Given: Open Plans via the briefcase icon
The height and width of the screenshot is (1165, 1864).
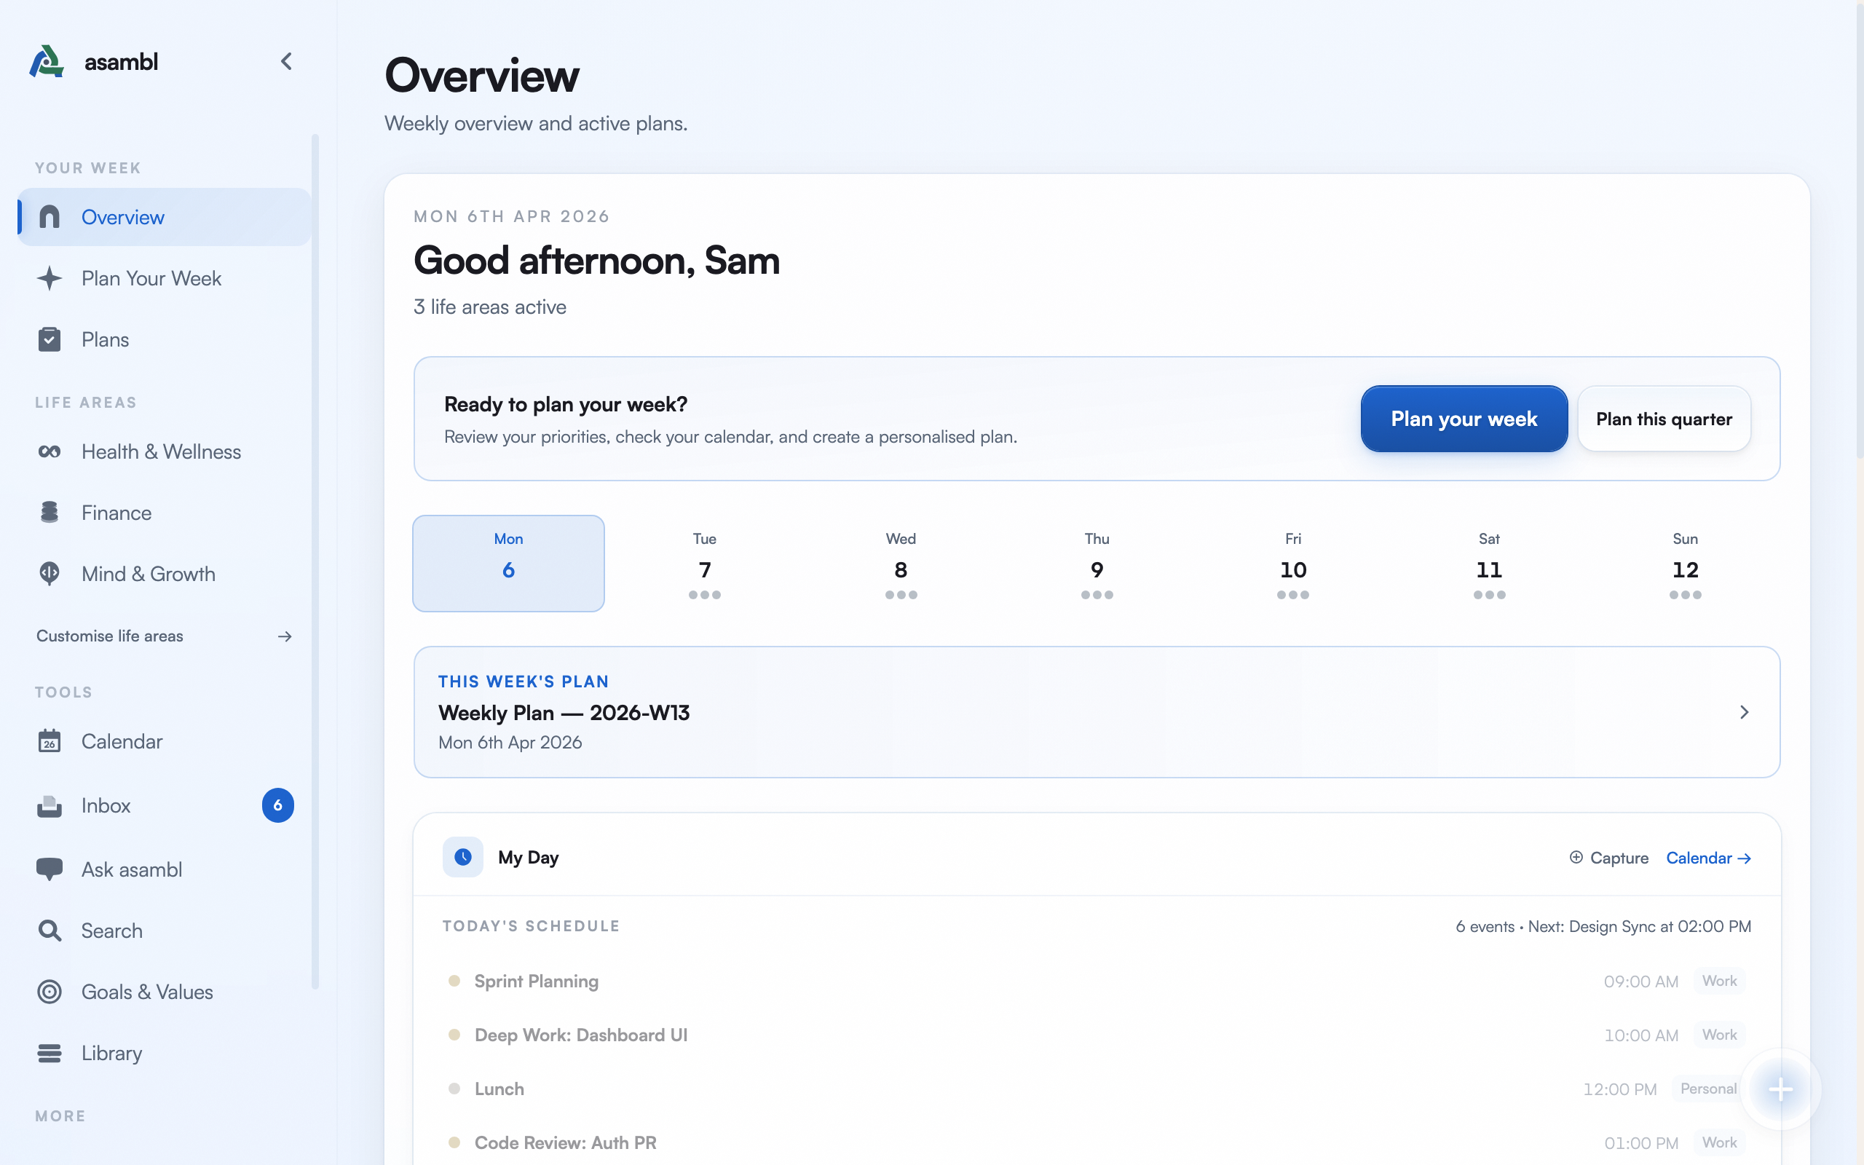Looking at the screenshot, I should (50, 339).
